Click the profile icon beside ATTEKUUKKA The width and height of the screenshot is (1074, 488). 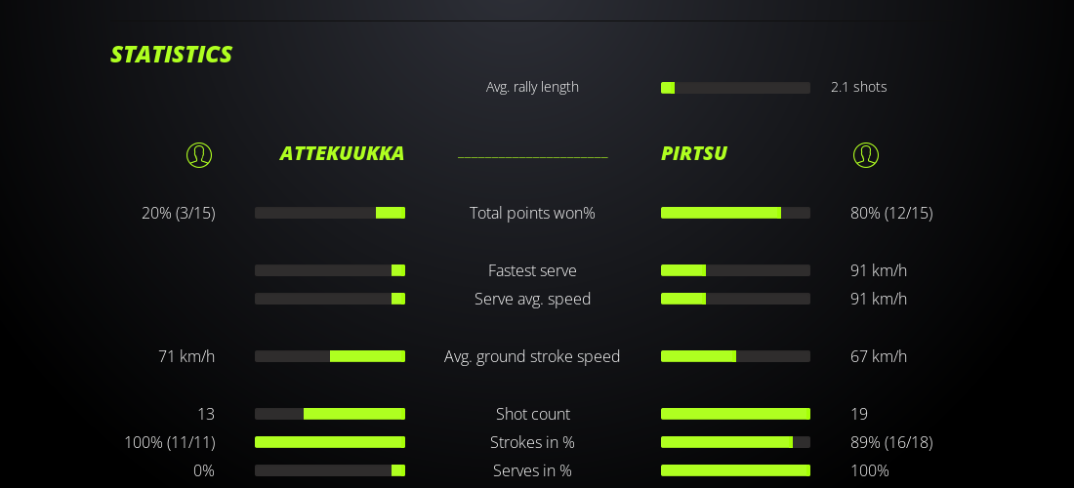click(x=199, y=155)
